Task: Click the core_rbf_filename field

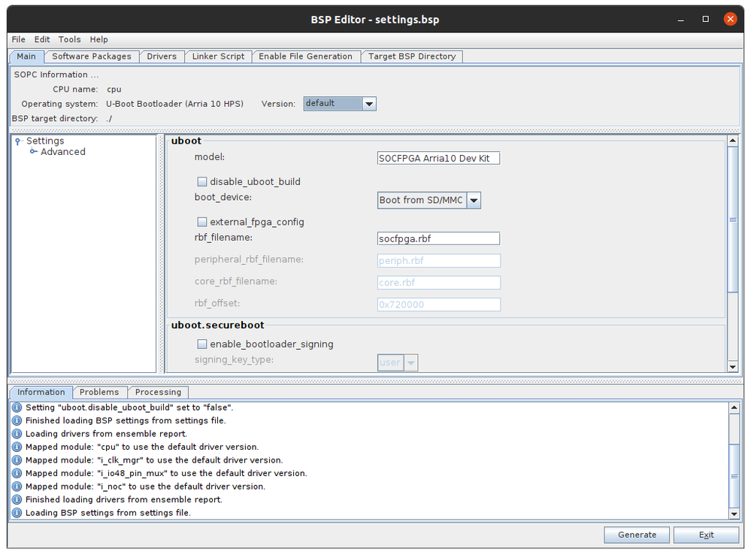Action: tap(438, 283)
